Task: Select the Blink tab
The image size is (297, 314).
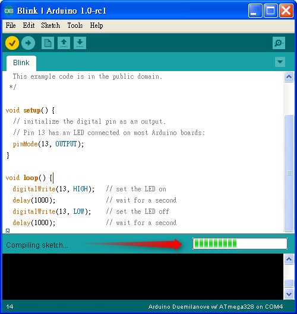Action: click(x=21, y=63)
